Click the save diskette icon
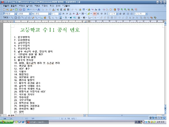Screen dimensions: 169x127 pyautogui.click(x=16, y=10)
